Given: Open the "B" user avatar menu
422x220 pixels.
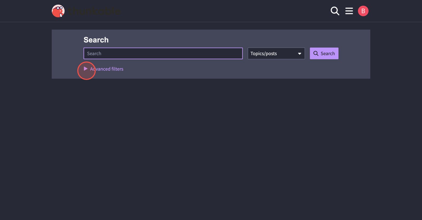Looking at the screenshot, I should (x=363, y=11).
